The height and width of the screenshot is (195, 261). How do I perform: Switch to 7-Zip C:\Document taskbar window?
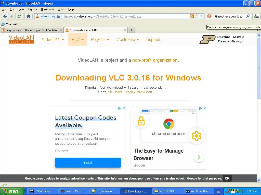[42, 191]
